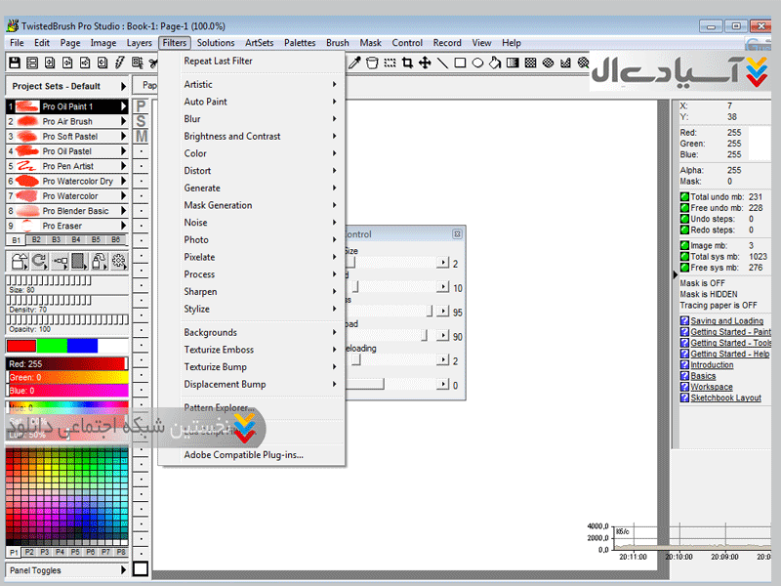Select the Line drawing tool
Viewport: 781px width, 586px height.
click(x=442, y=63)
